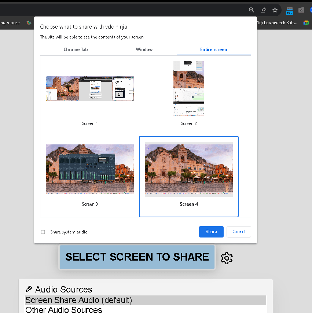Open the 'ng mouse' bookmark

click(x=10, y=23)
